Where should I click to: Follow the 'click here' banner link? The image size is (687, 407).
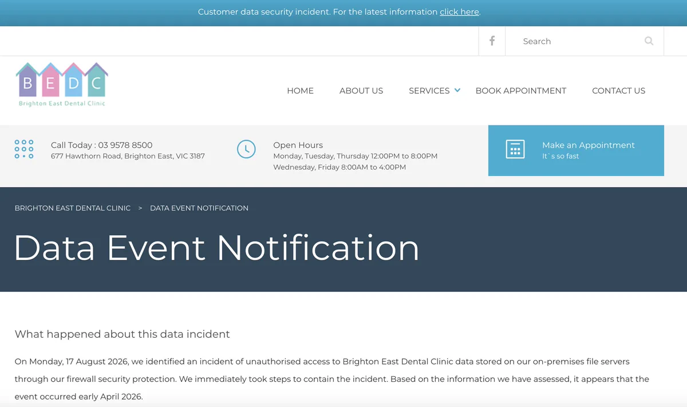[x=459, y=12]
